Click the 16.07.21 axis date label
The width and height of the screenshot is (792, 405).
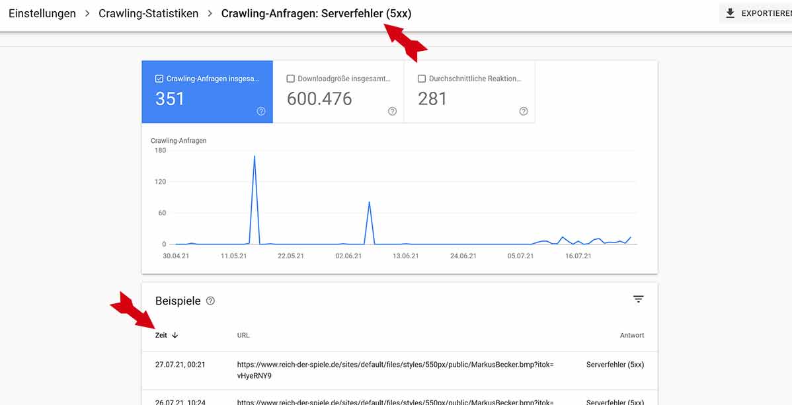click(x=578, y=256)
